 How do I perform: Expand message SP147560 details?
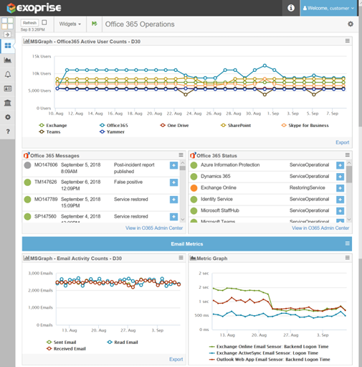pyautogui.click(x=173, y=217)
